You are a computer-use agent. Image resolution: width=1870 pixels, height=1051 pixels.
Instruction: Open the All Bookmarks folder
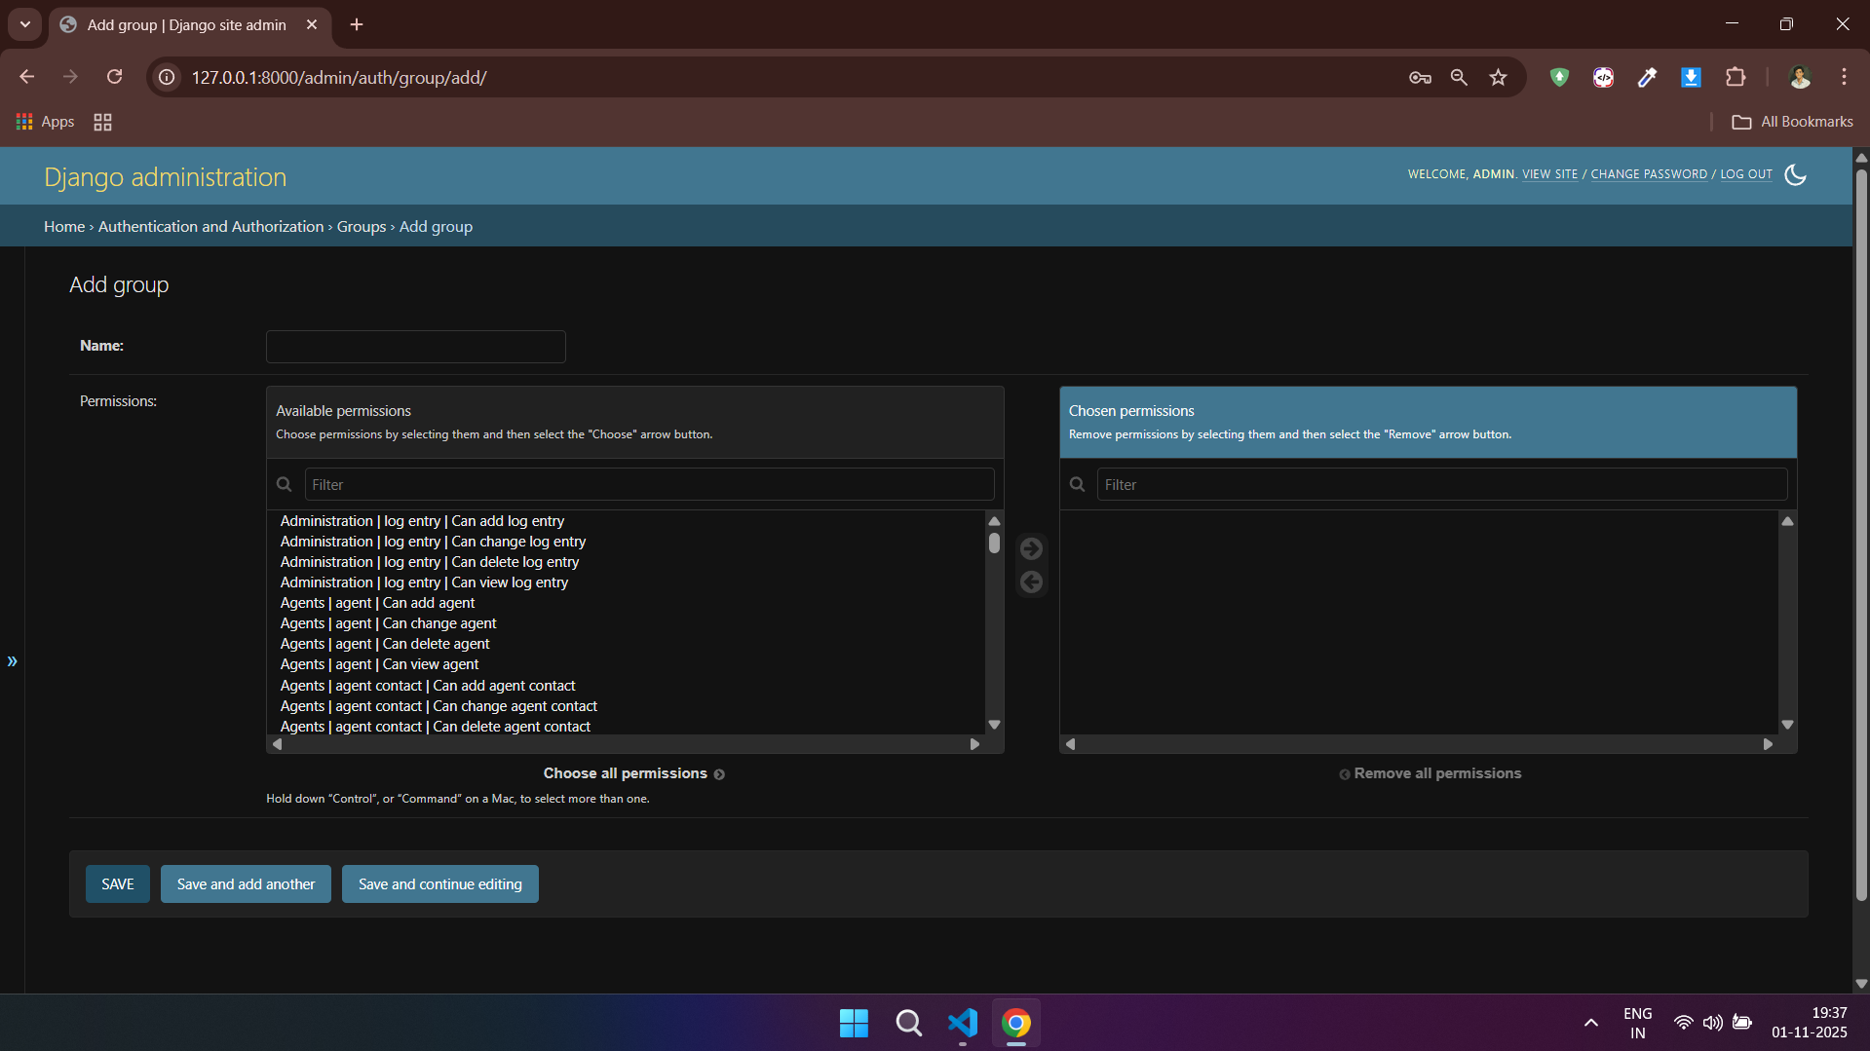1792,122
